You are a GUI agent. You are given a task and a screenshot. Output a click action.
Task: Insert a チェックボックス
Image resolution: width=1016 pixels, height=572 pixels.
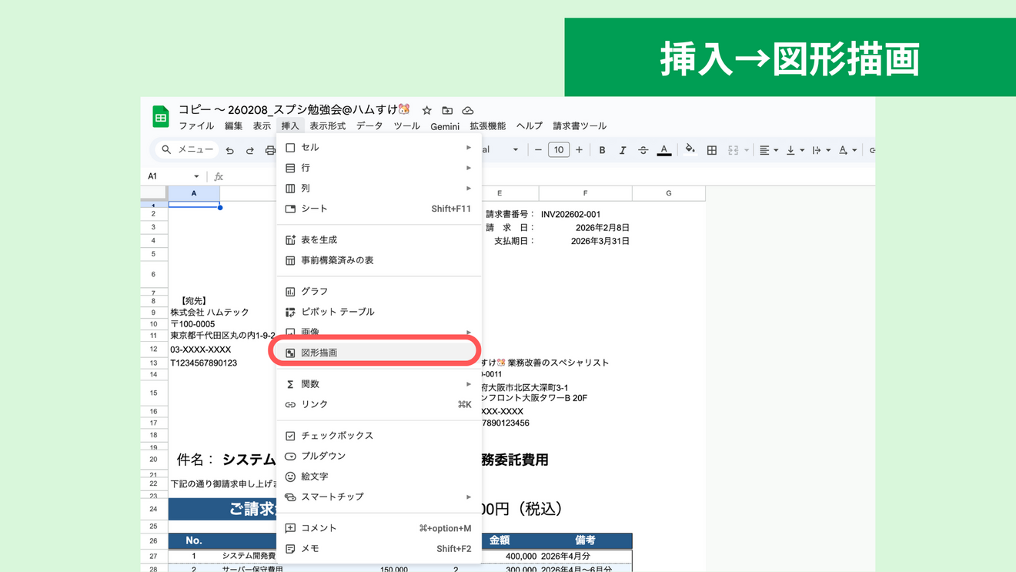(x=379, y=436)
